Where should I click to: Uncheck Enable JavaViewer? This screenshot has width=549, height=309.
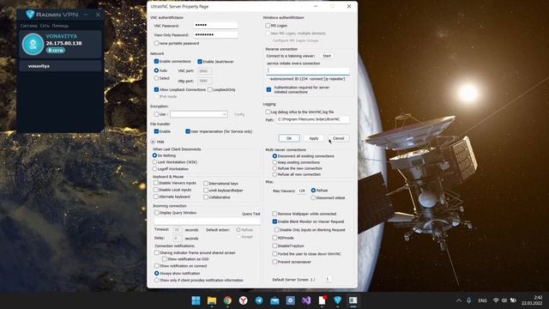(x=200, y=62)
